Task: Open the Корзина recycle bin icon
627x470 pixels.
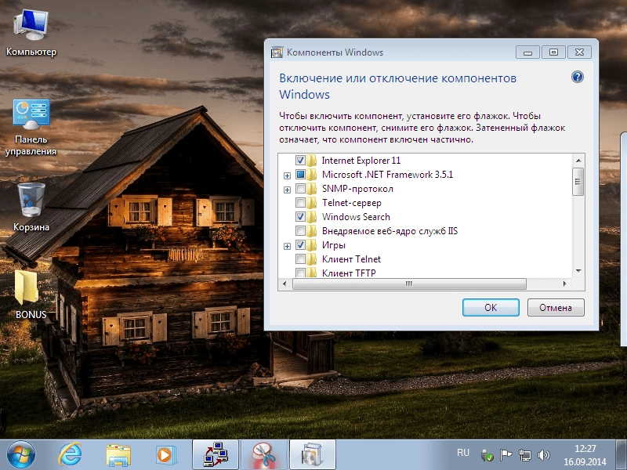Action: (x=31, y=207)
